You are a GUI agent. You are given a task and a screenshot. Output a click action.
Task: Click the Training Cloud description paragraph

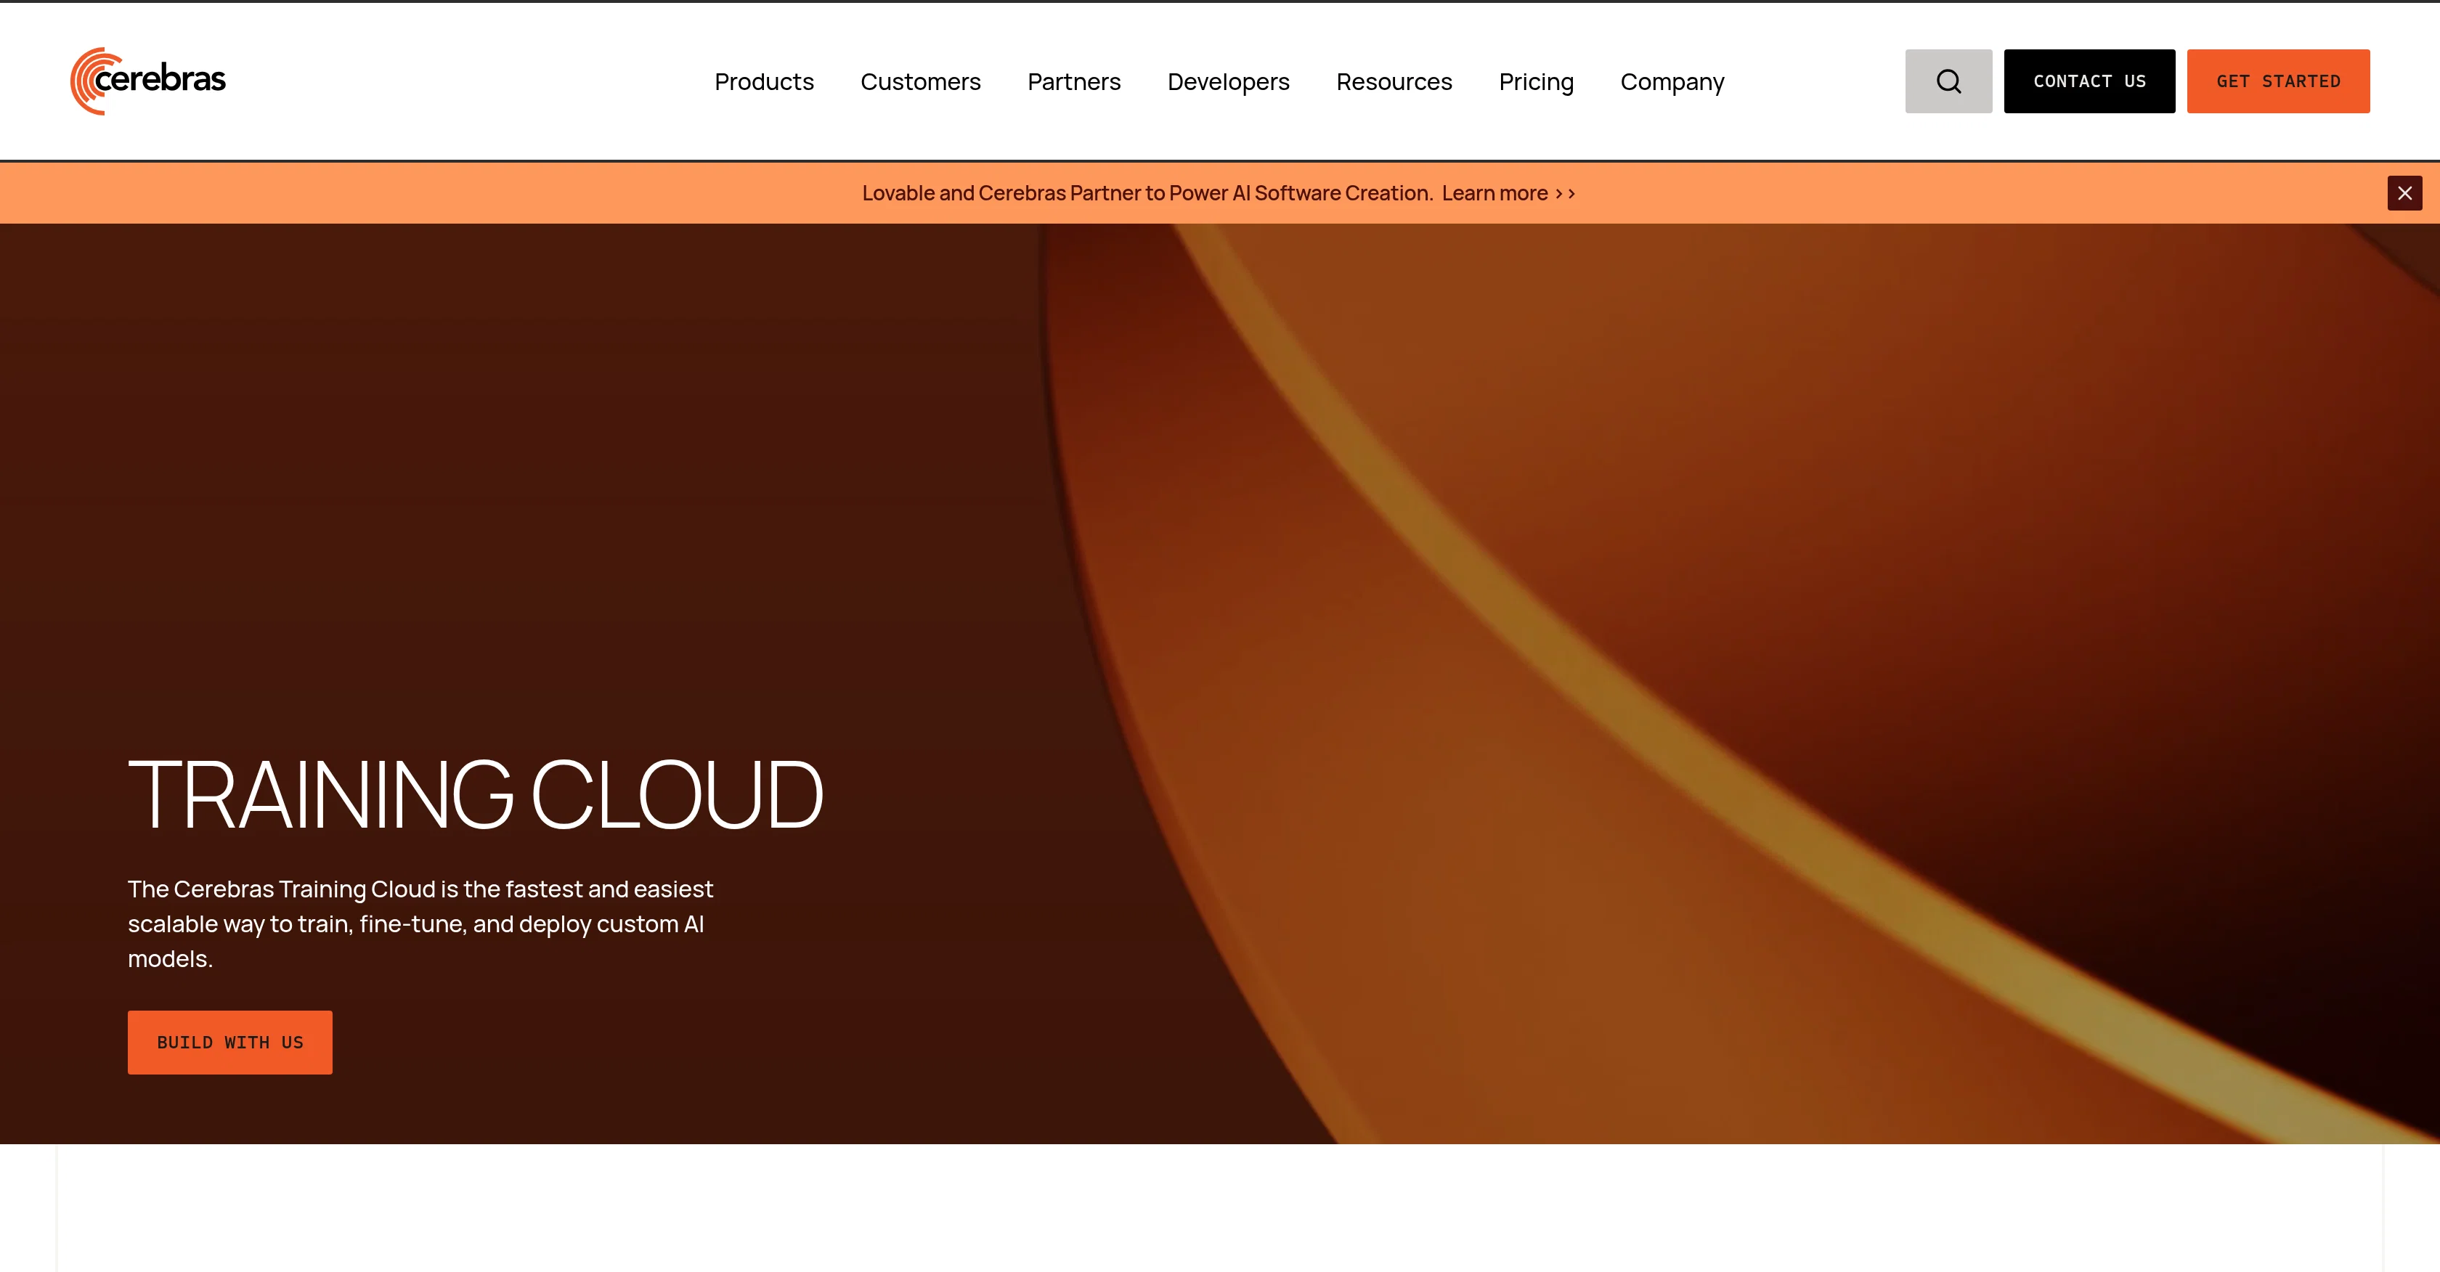[x=420, y=924]
